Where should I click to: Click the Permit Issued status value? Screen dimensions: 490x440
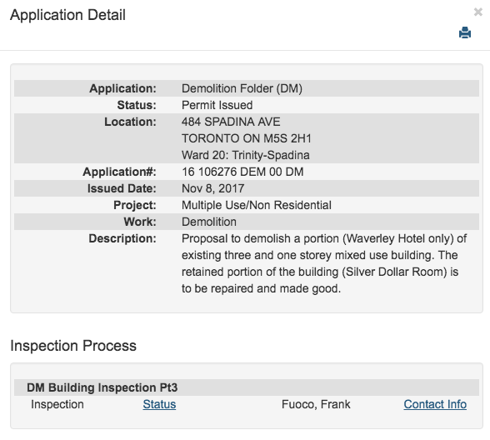(x=217, y=105)
